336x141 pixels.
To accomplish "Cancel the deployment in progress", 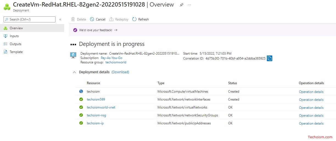I will (x=97, y=19).
